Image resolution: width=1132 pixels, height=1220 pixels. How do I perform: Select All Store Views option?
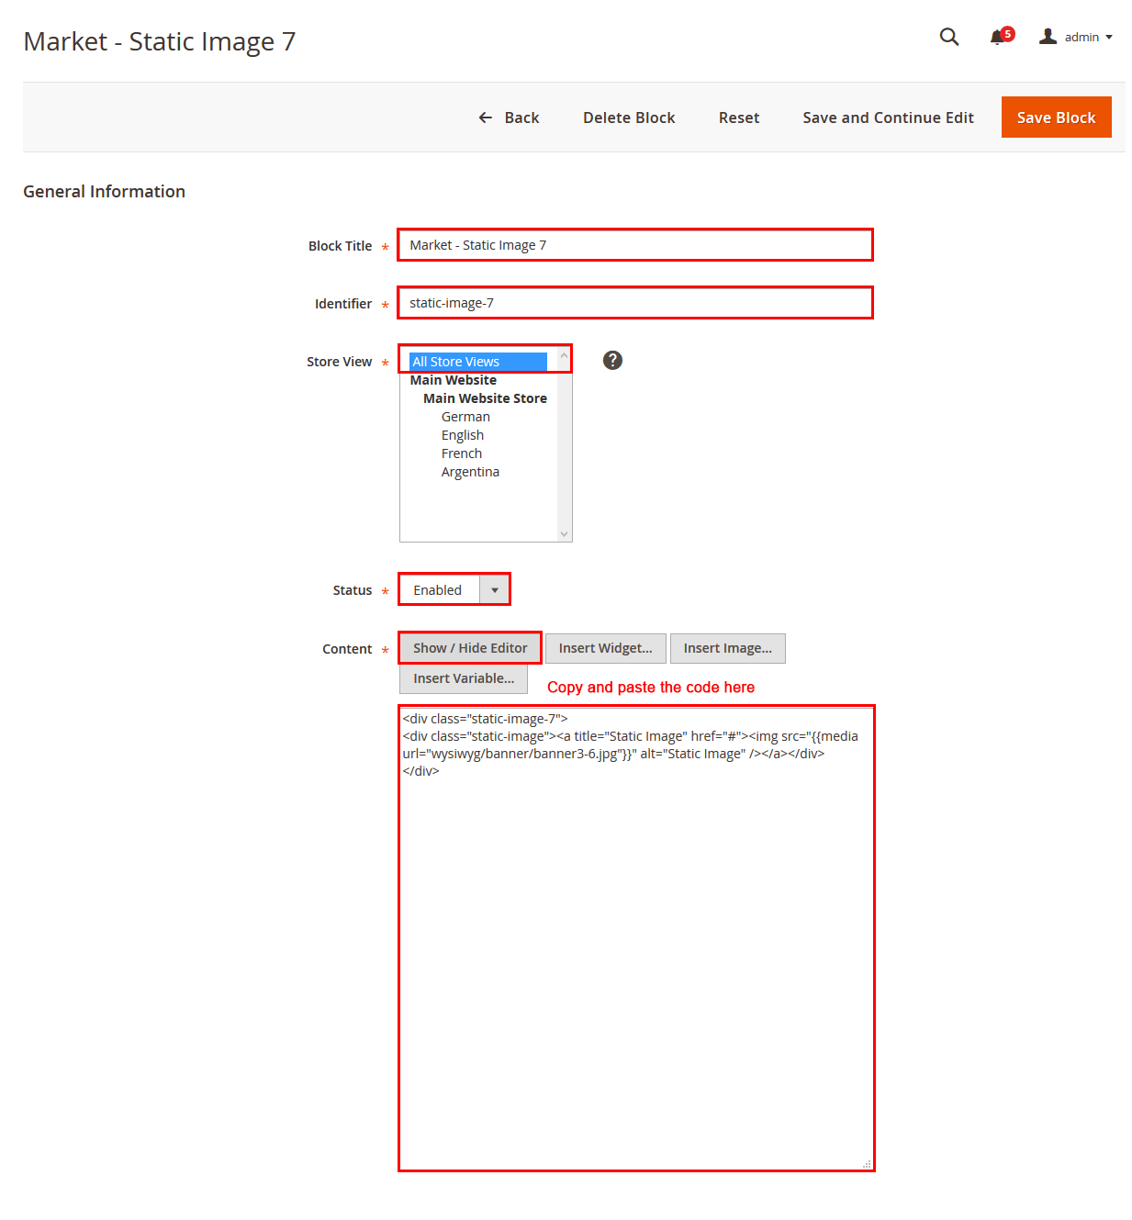tap(478, 362)
